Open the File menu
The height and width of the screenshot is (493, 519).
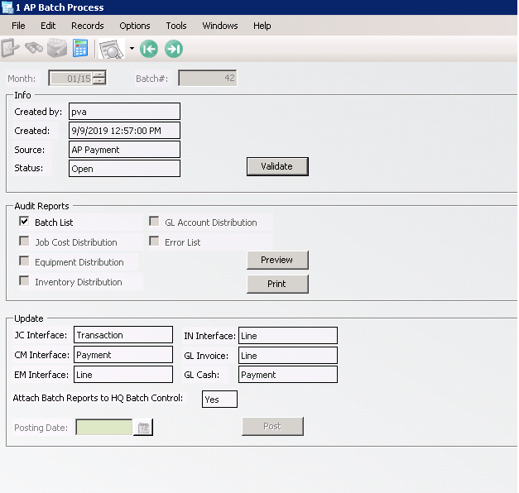tap(18, 26)
